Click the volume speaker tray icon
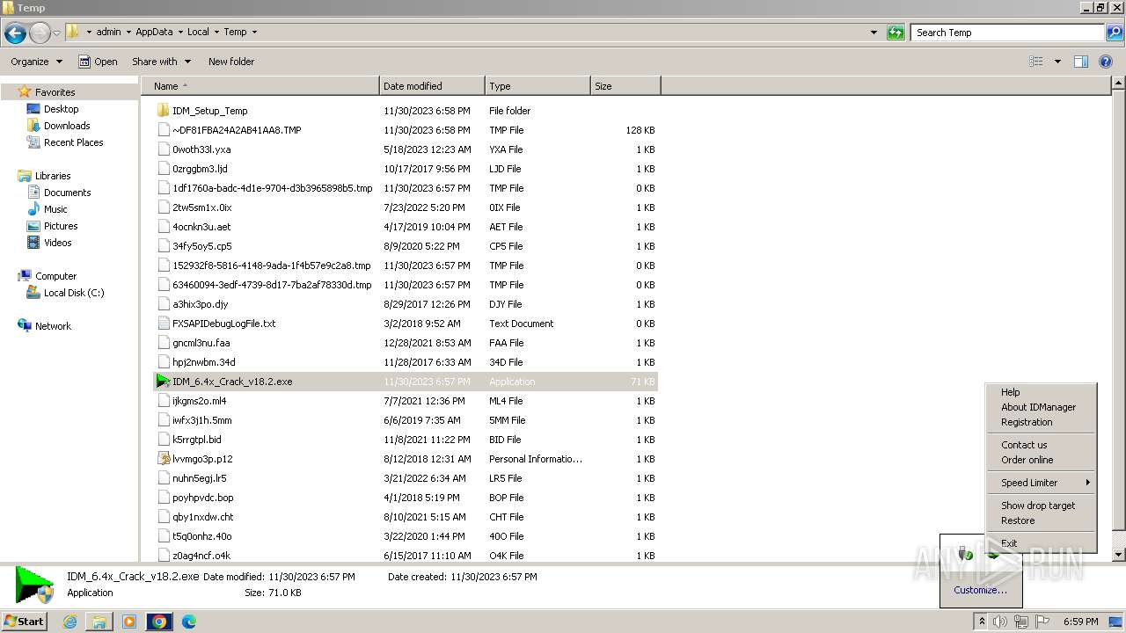Viewport: 1126px width, 633px height. 1000,622
